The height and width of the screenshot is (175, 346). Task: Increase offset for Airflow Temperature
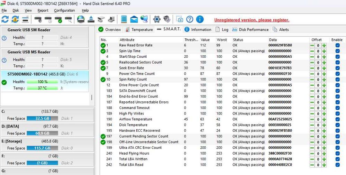click(324, 119)
